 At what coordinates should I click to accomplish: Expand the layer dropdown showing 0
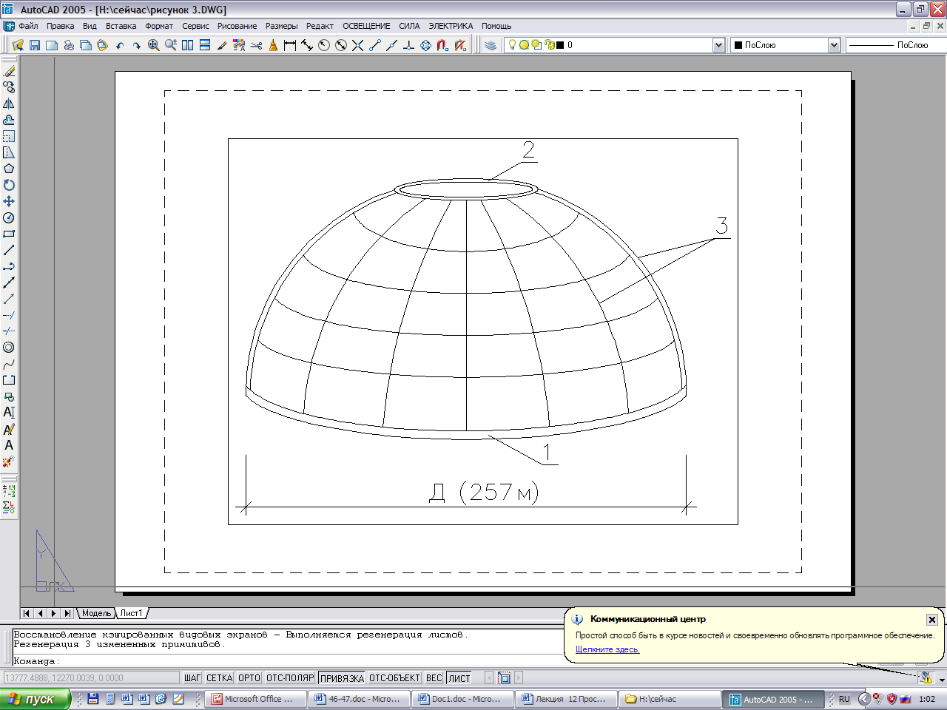pyautogui.click(x=718, y=45)
